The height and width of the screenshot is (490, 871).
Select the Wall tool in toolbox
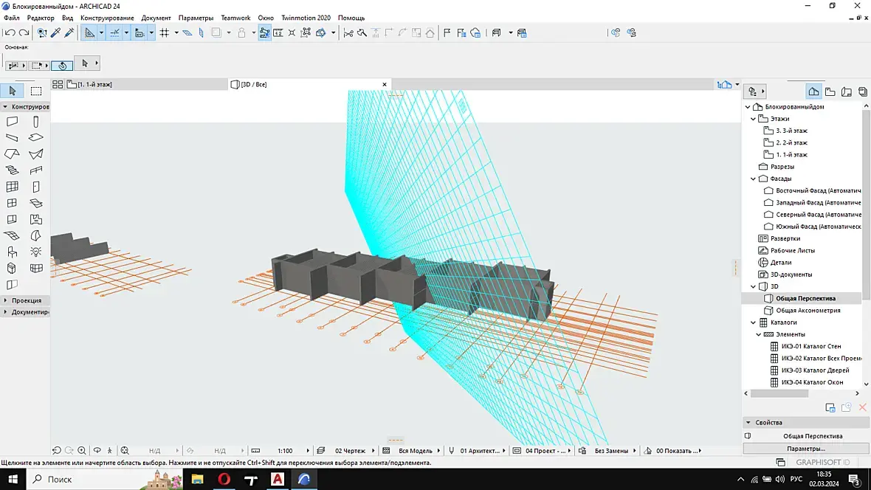click(13, 121)
